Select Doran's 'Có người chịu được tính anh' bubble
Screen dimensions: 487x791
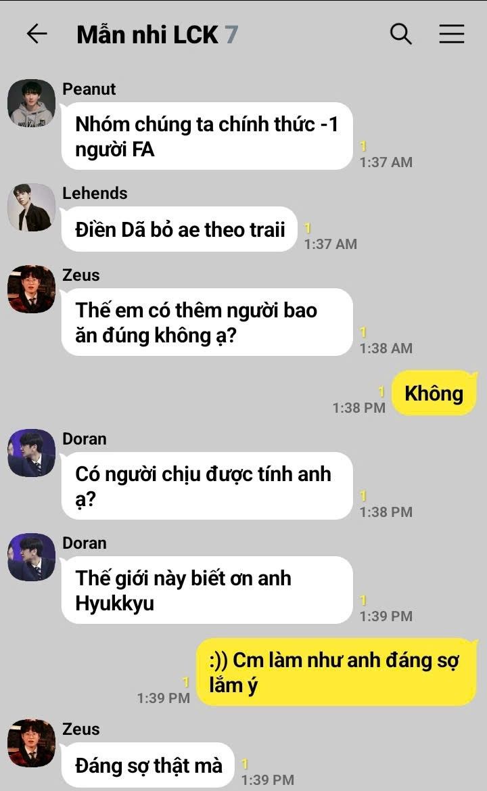(x=207, y=486)
